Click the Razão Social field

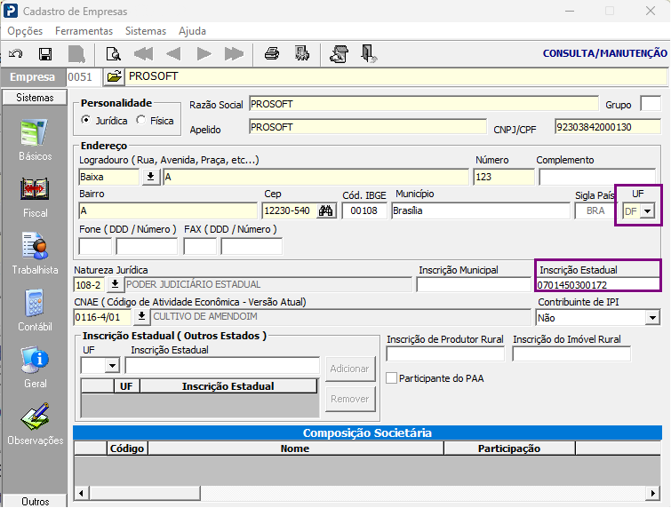(x=424, y=104)
